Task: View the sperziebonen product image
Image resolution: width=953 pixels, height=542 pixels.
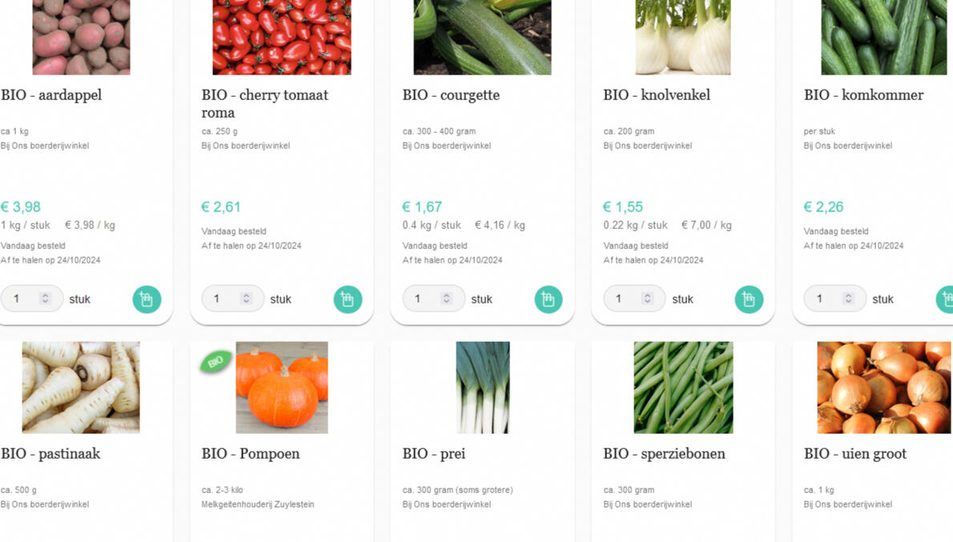Action: click(683, 387)
